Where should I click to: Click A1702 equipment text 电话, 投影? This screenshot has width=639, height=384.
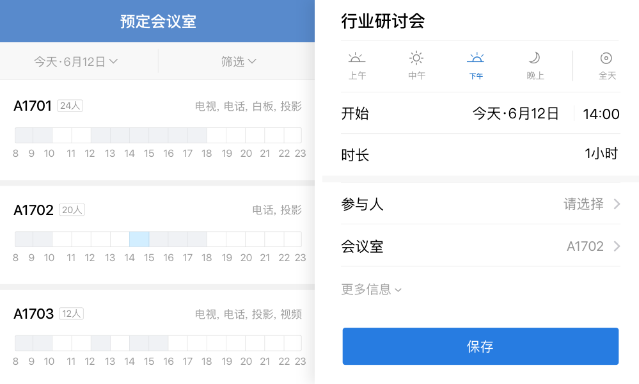pos(277,210)
